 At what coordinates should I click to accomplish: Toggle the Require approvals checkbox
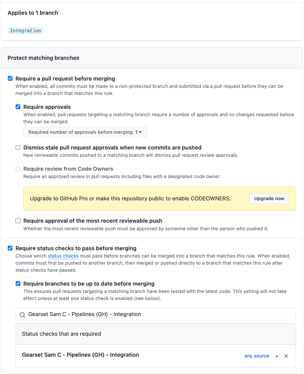click(18, 107)
